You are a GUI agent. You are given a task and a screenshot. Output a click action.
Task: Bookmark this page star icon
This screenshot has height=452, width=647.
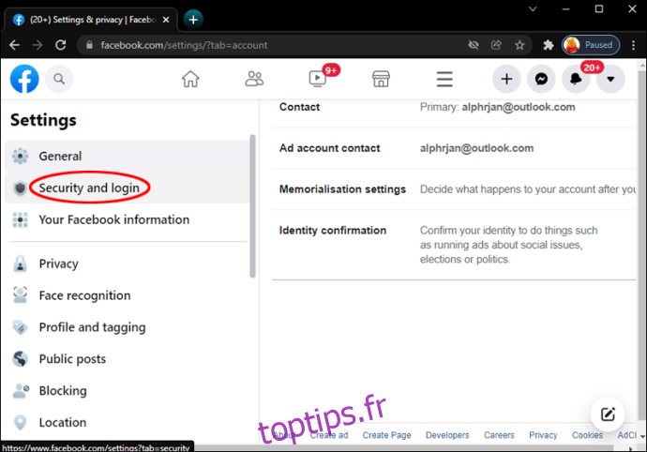tap(519, 45)
